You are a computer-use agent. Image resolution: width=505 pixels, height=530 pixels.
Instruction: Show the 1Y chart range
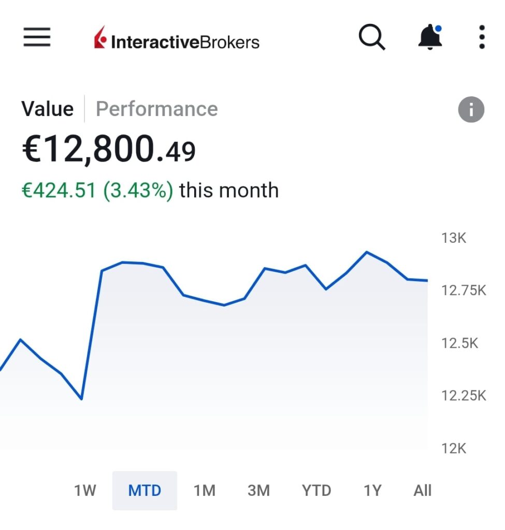(x=372, y=490)
